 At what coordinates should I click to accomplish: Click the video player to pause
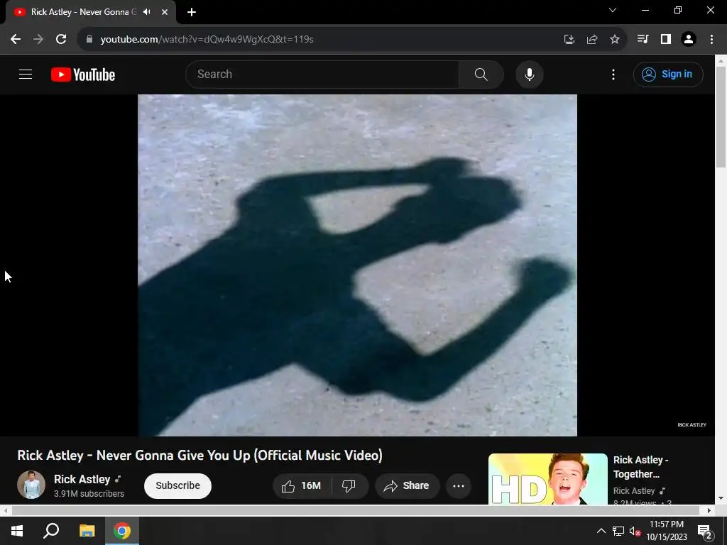click(x=358, y=265)
